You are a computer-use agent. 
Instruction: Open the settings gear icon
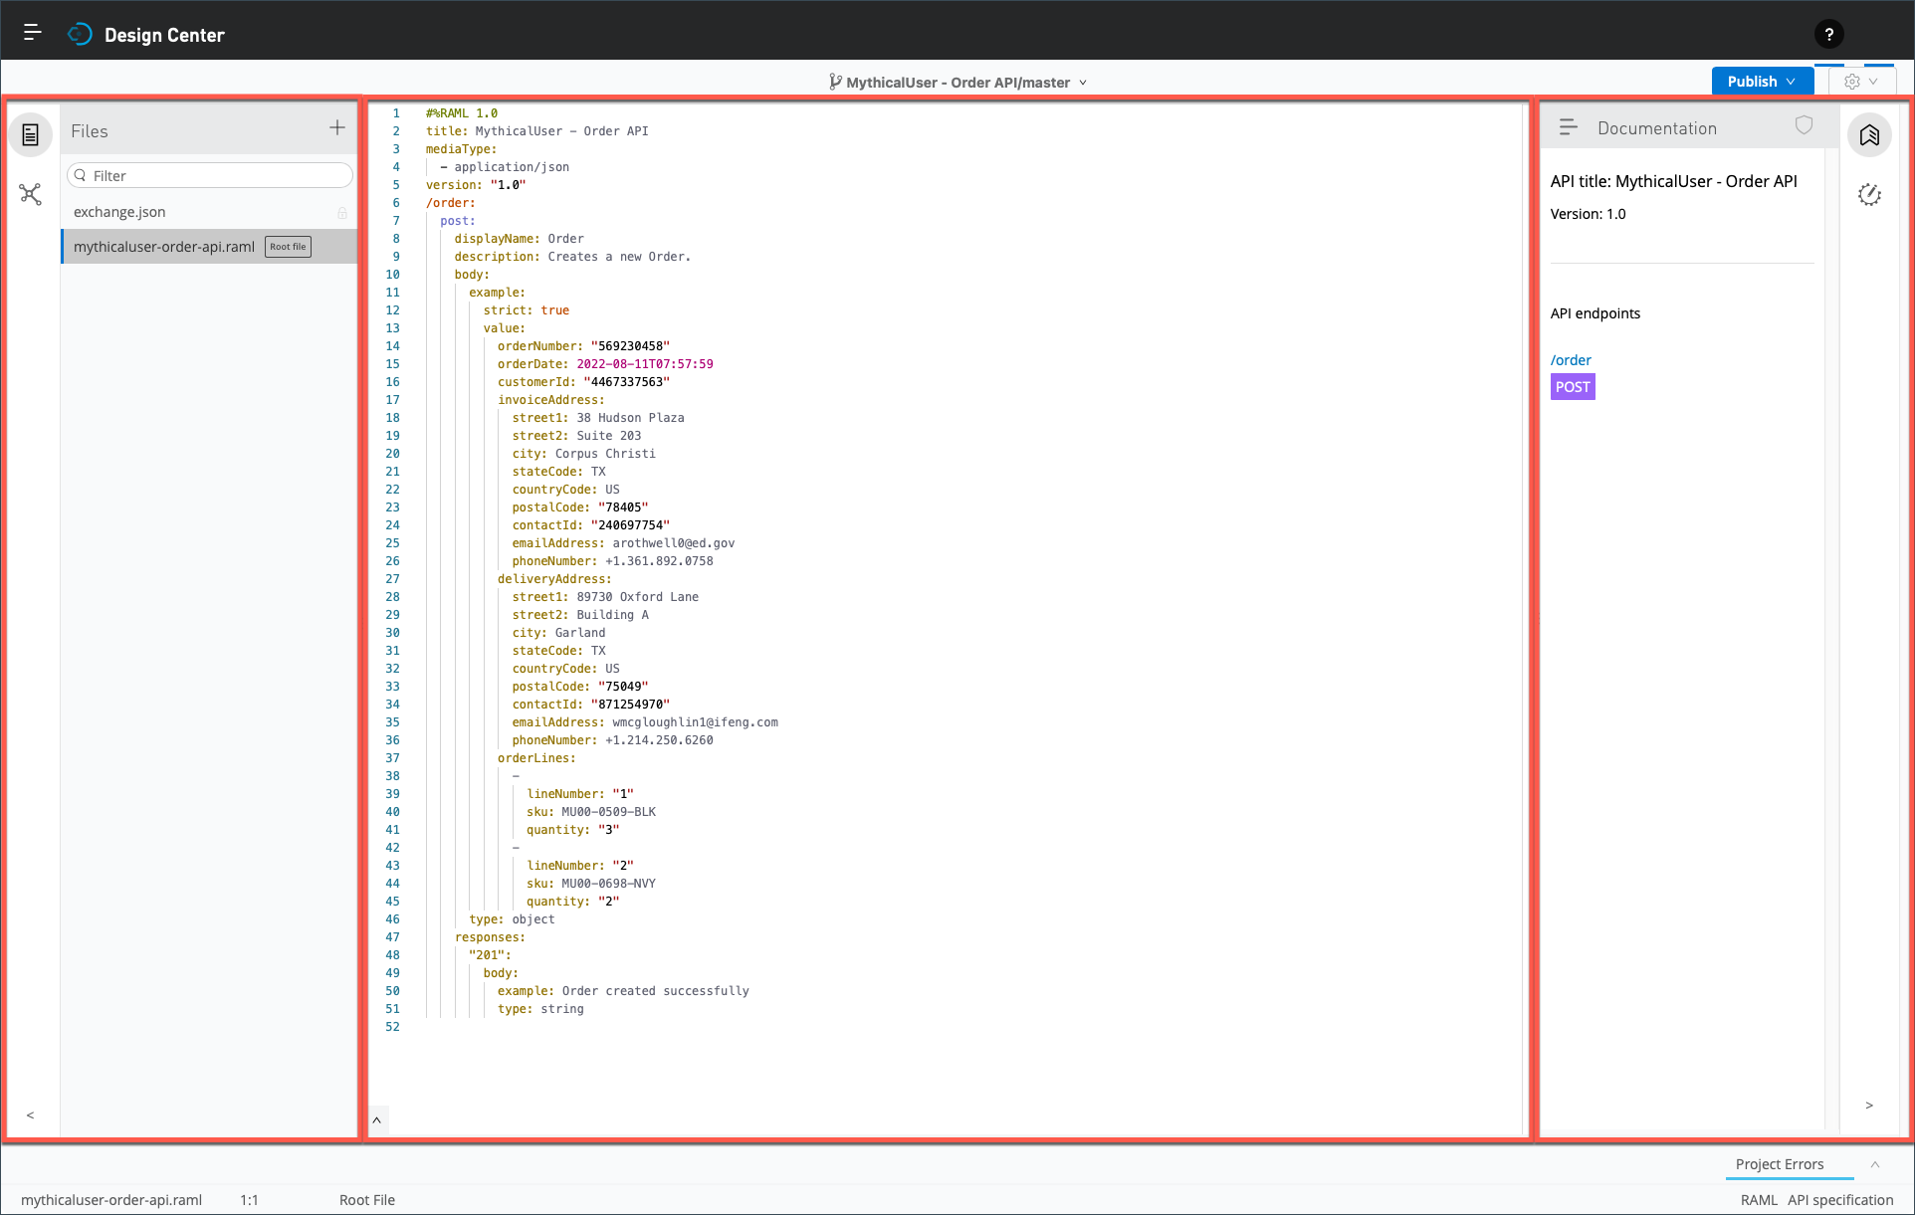tap(1852, 82)
